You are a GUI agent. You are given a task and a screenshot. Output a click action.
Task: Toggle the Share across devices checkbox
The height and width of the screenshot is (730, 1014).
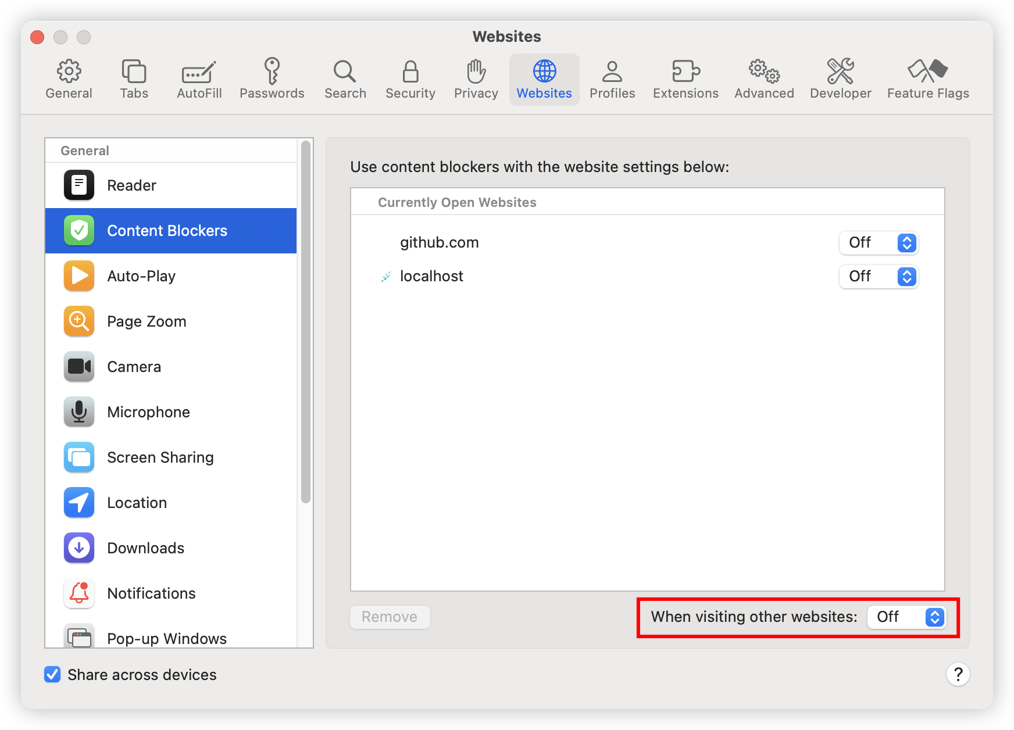pyautogui.click(x=53, y=674)
